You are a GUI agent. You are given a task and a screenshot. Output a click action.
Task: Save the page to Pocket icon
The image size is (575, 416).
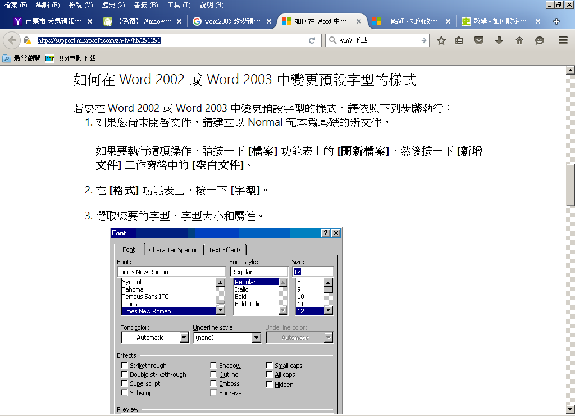pyautogui.click(x=479, y=40)
